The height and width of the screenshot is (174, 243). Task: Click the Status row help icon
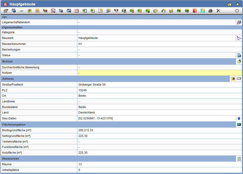(x=239, y=55)
